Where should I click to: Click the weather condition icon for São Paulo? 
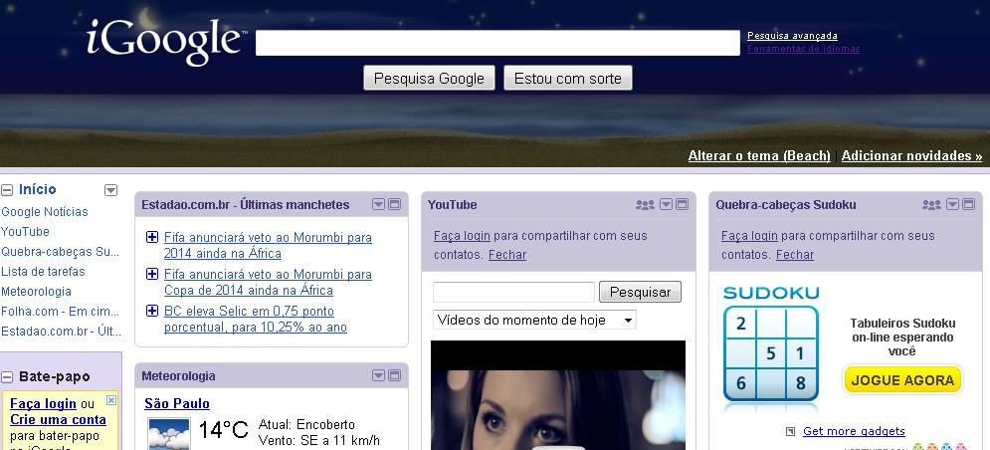(x=168, y=433)
